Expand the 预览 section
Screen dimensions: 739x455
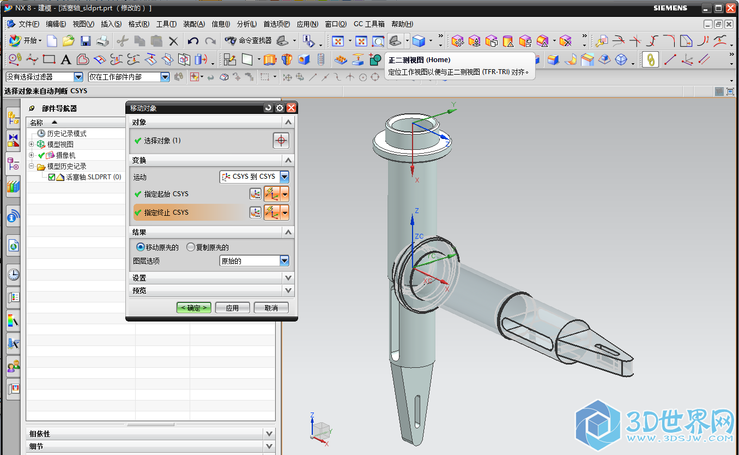288,290
